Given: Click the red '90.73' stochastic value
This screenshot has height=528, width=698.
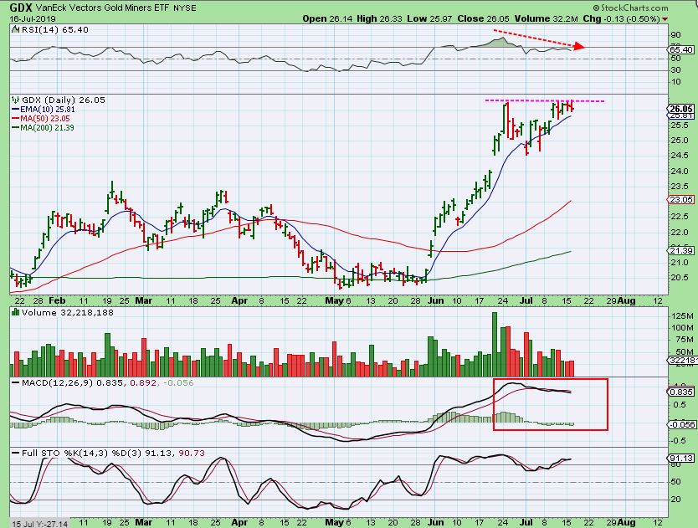Looking at the screenshot, I should (x=192, y=454).
